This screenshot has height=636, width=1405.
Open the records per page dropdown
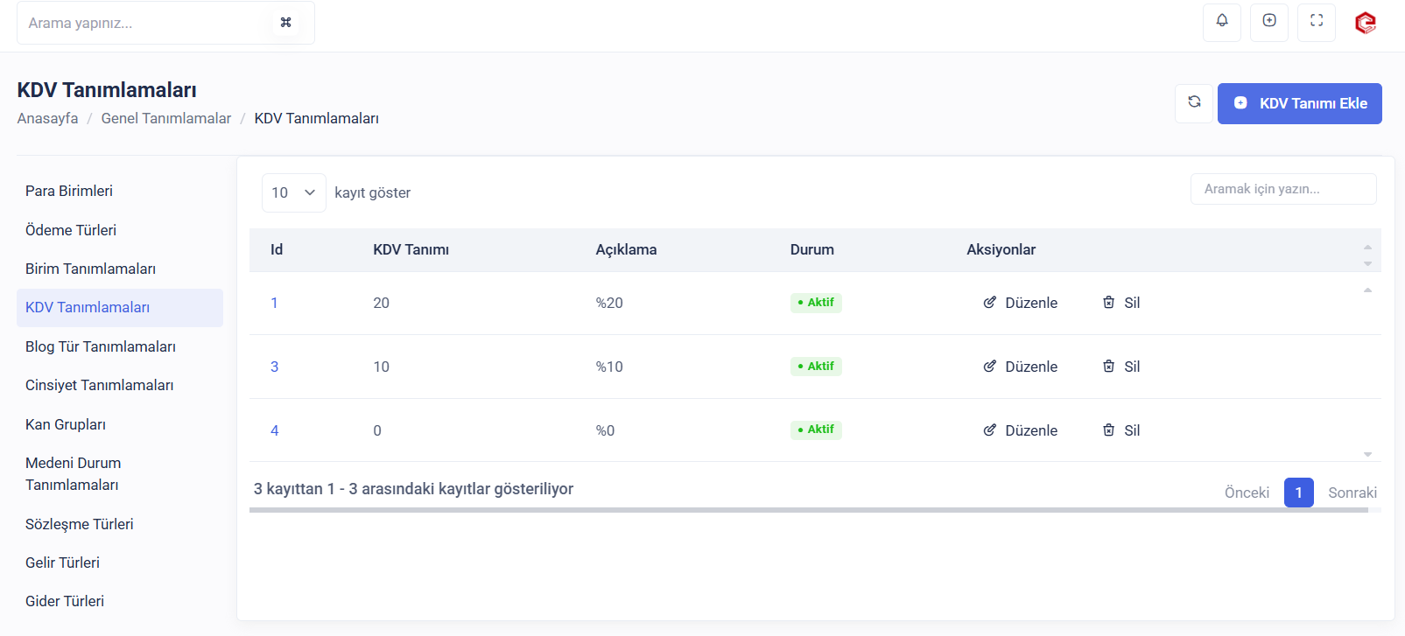tap(293, 192)
